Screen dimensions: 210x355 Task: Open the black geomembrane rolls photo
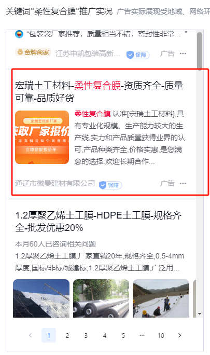pyautogui.click(x=101, y=298)
